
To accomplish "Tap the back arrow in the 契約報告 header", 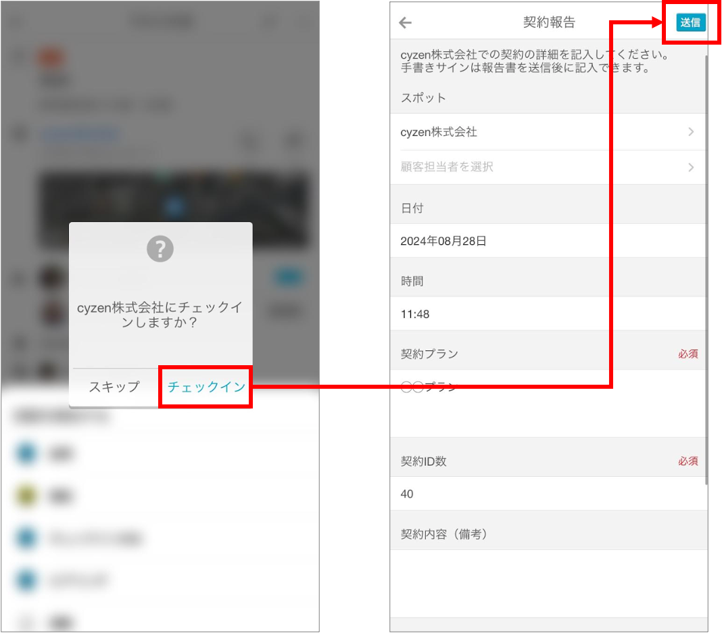I will 405,22.
